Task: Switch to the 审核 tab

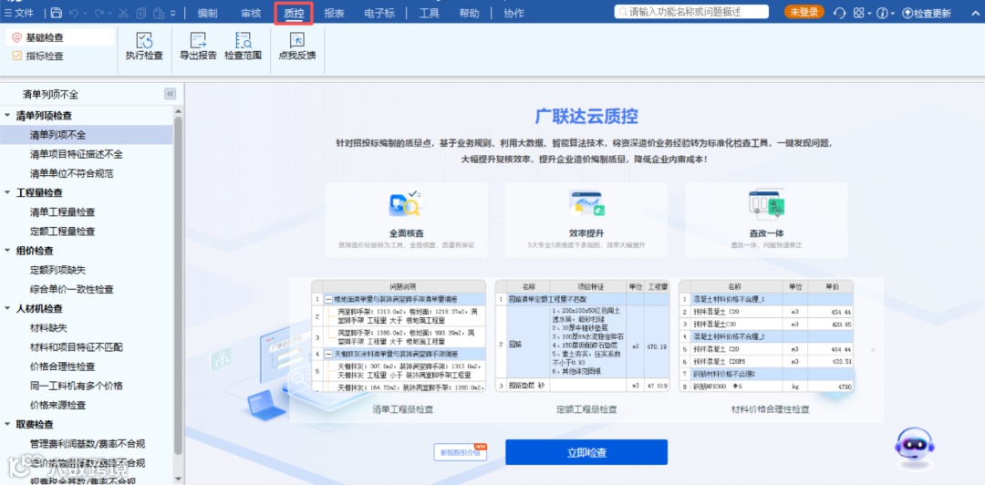Action: (252, 13)
